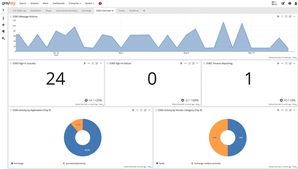Click the red notification badge

tap(100, 3)
